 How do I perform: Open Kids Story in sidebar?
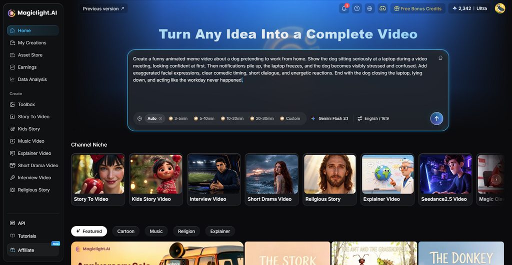pos(32,129)
